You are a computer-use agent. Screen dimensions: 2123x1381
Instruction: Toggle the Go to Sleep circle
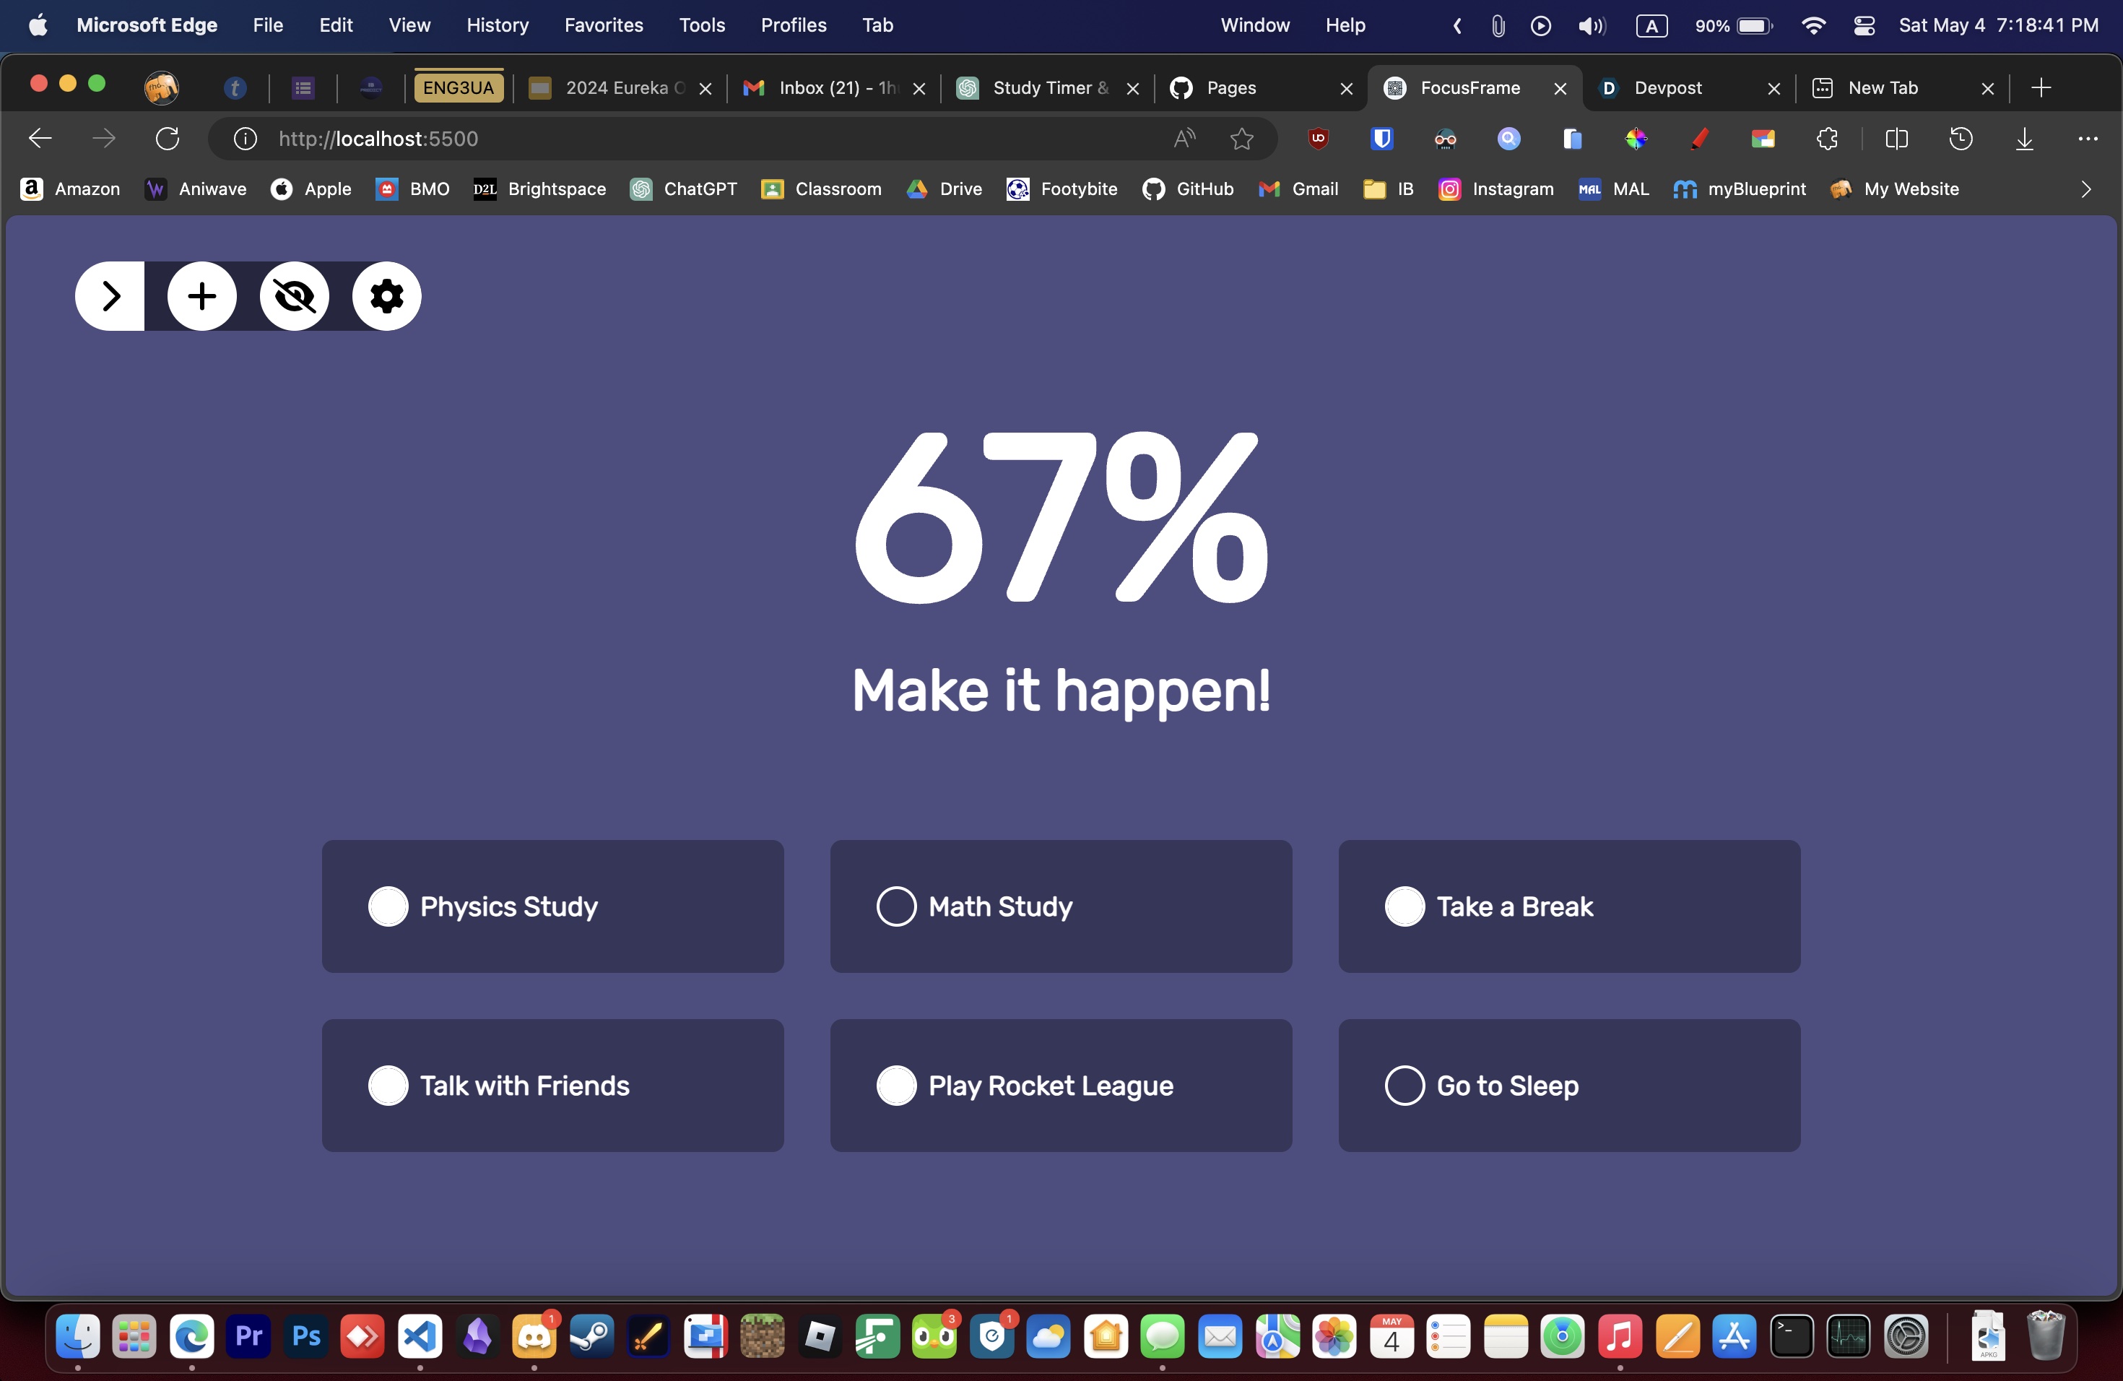(1404, 1086)
